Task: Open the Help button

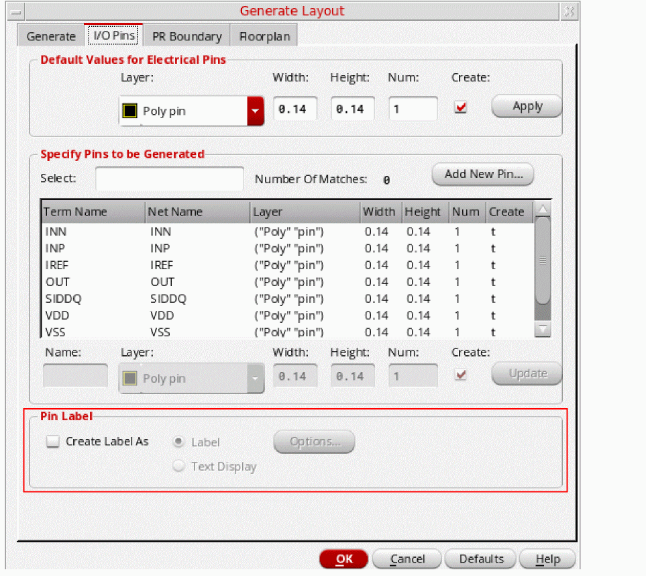Action: pos(547,559)
